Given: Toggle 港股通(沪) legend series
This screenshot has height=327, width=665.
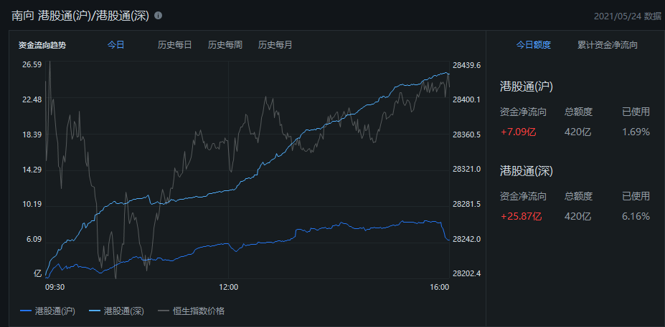Looking at the screenshot, I should (x=47, y=311).
